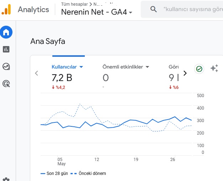Viewport: 223px width, 181px height.
Task: Show previous metrics with left chevron
Action: (37, 73)
